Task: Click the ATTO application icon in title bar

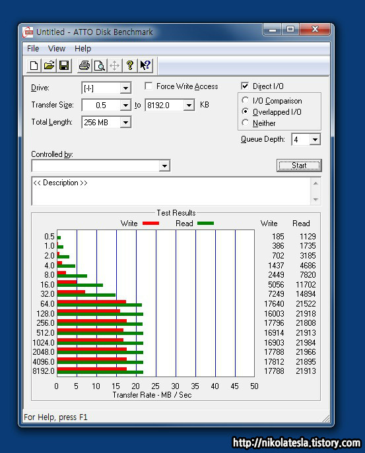Action: pos(28,32)
